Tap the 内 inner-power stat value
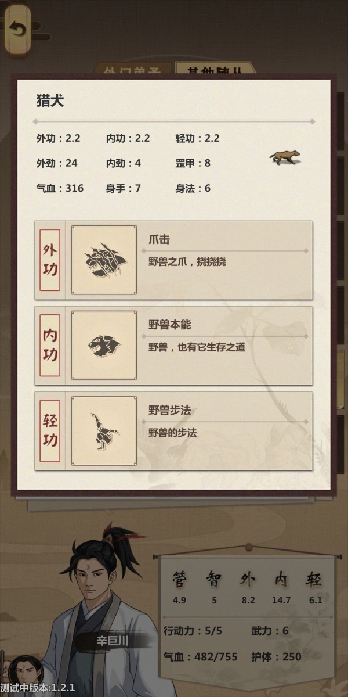Screen dimensions: 348x697 [281, 601]
